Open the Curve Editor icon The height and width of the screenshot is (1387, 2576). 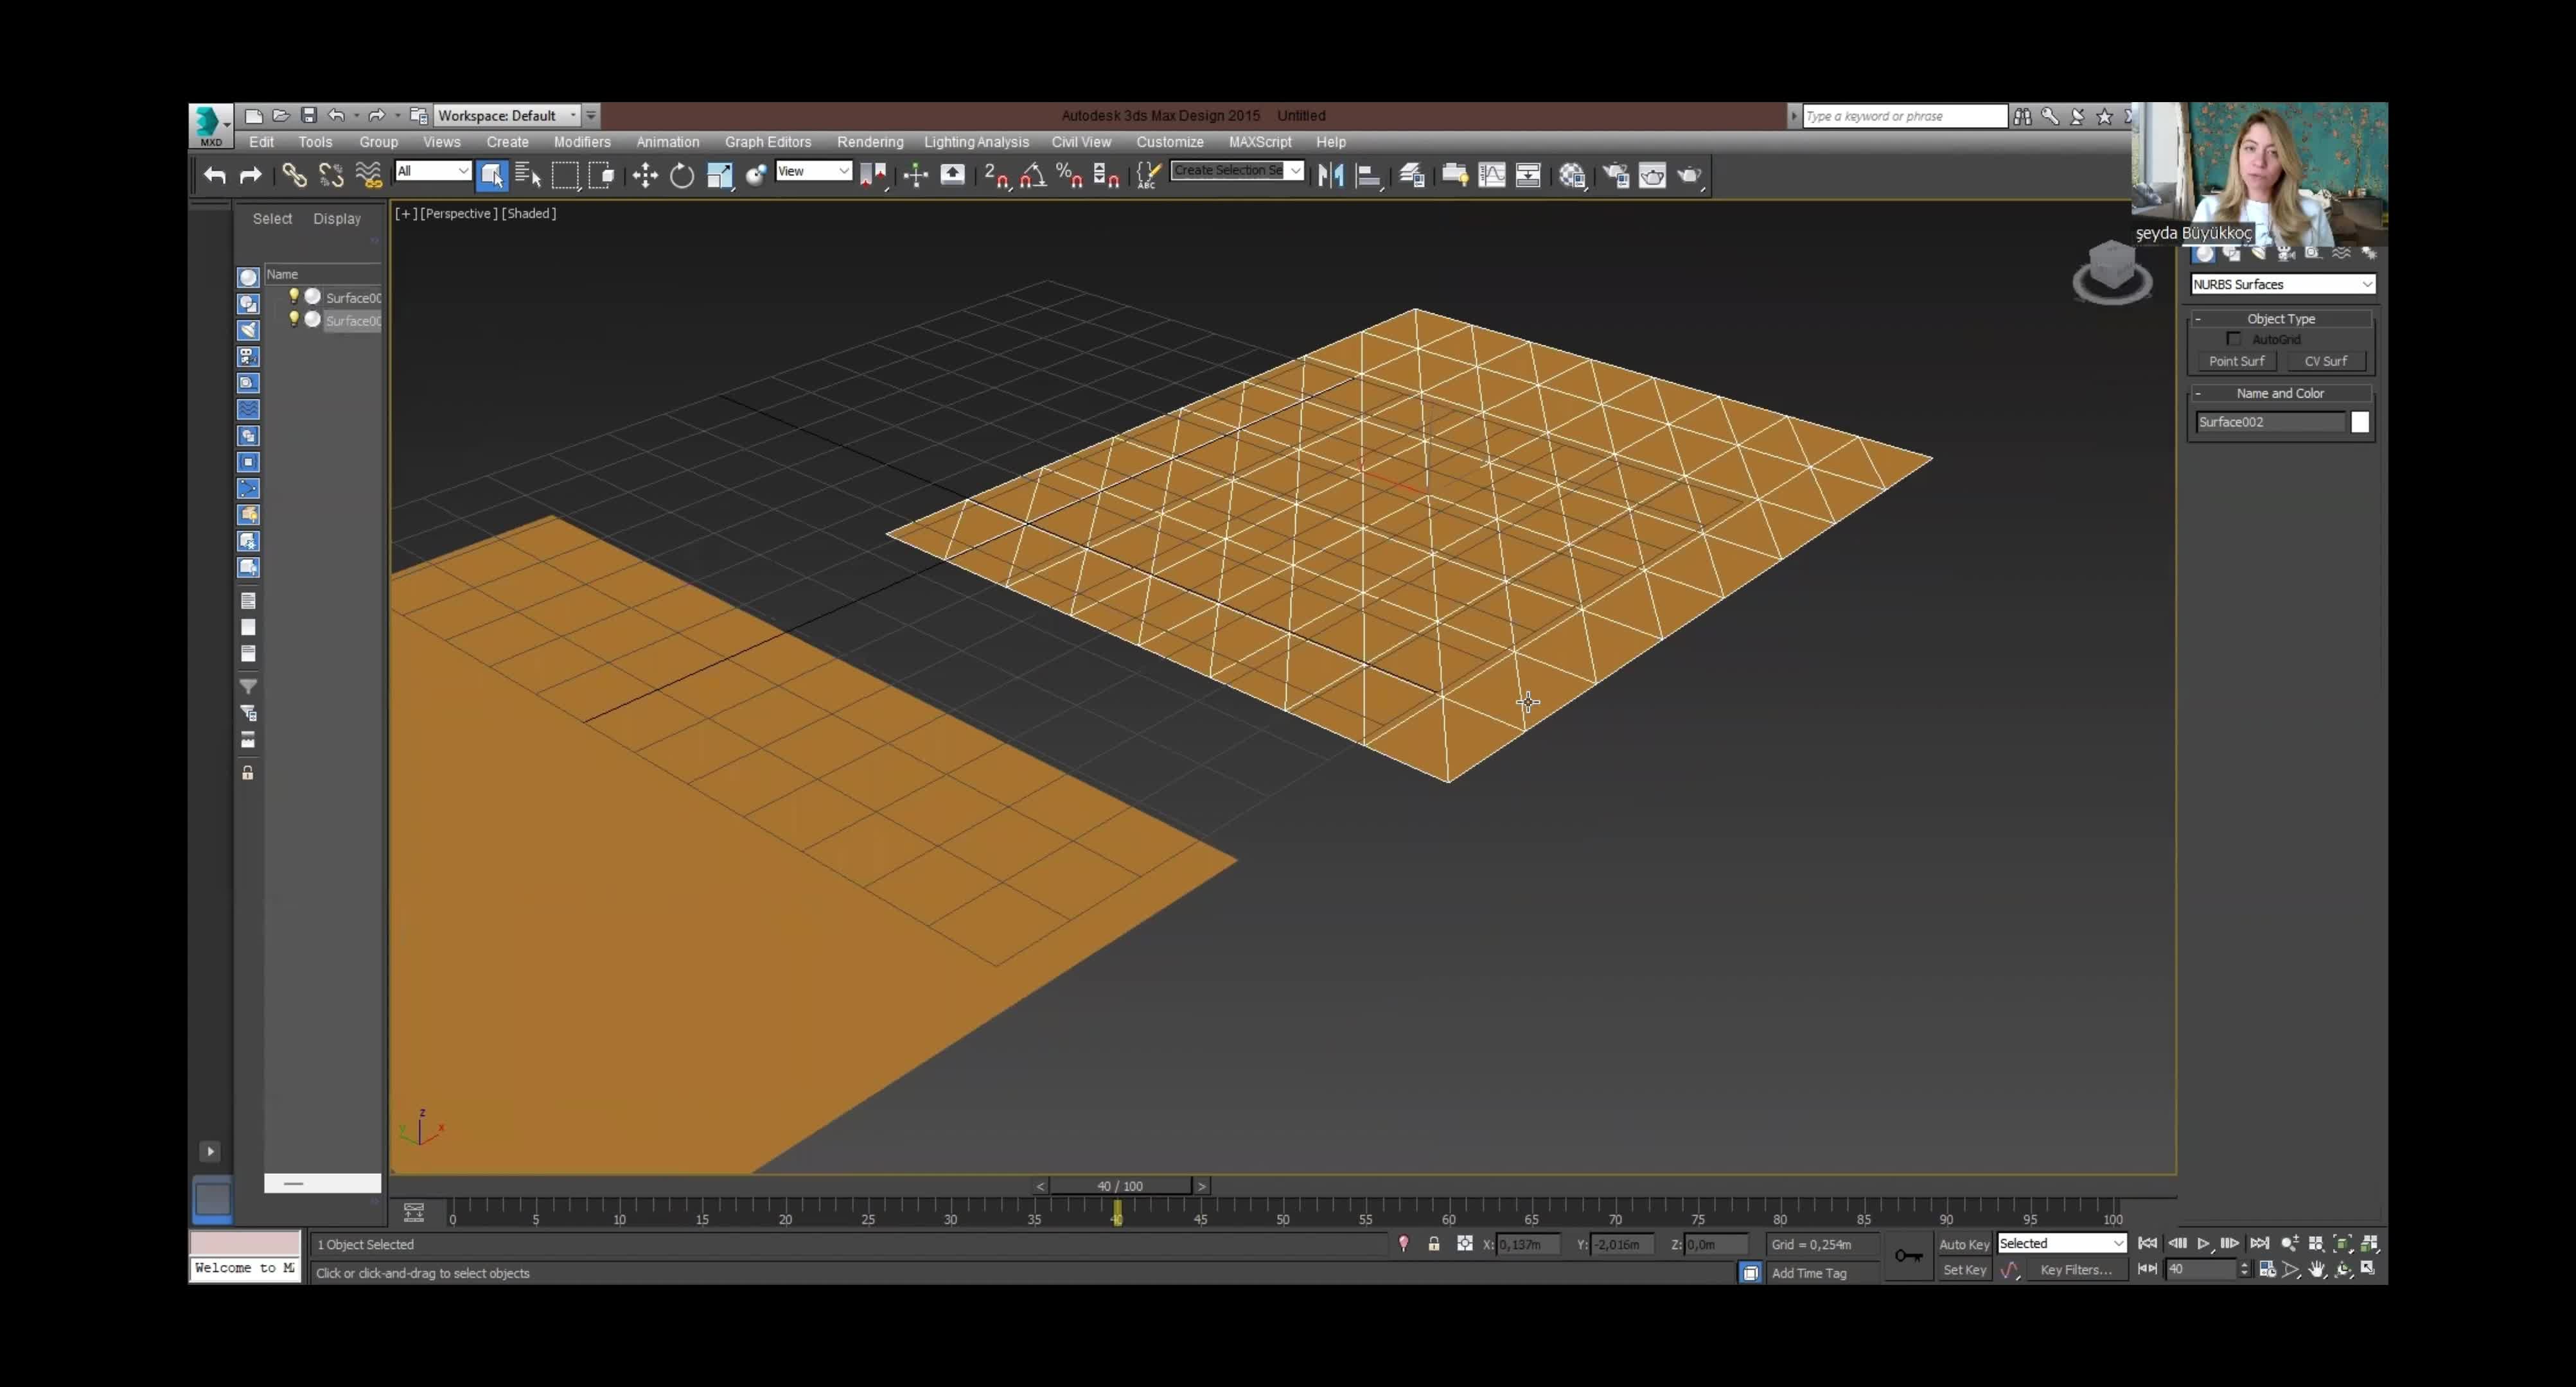click(x=1492, y=176)
